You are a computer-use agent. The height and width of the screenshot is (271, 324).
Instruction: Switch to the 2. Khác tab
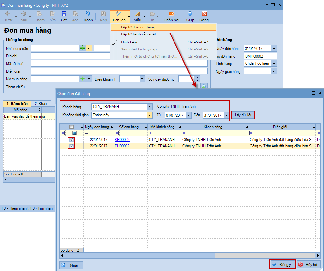click(x=41, y=104)
